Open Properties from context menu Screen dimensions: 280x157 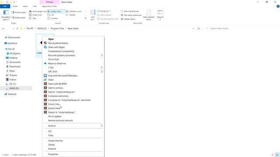tap(73, 154)
